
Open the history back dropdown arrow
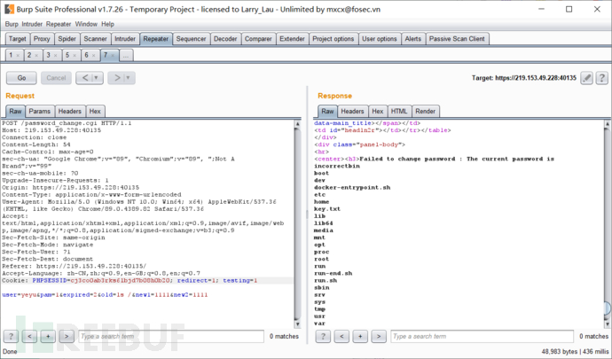pyautogui.click(x=97, y=78)
